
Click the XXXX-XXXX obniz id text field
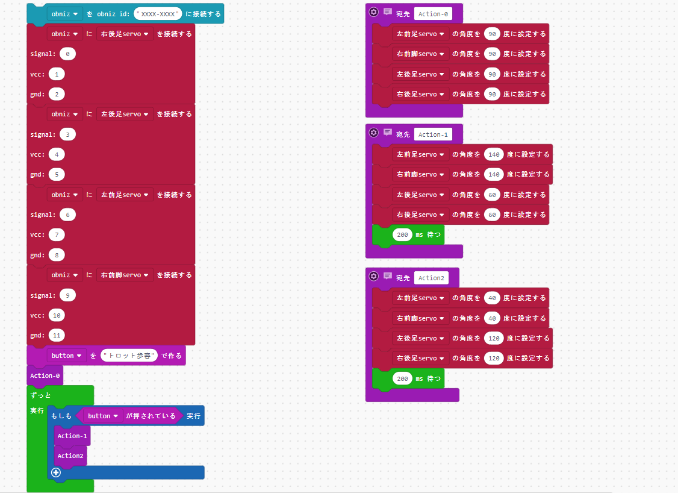click(x=158, y=14)
